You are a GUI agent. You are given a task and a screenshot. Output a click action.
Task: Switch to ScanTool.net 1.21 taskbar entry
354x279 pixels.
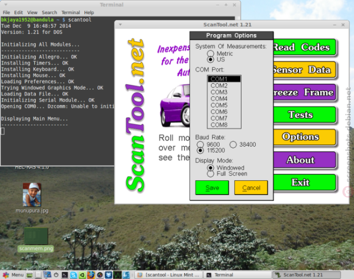307,275
